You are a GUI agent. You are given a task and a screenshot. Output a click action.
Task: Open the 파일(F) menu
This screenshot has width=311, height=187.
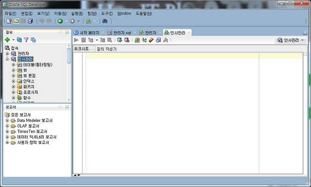[x=10, y=13]
